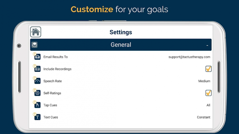
Task: Tap the Tap Cues hand icon
Action: pos(38,105)
